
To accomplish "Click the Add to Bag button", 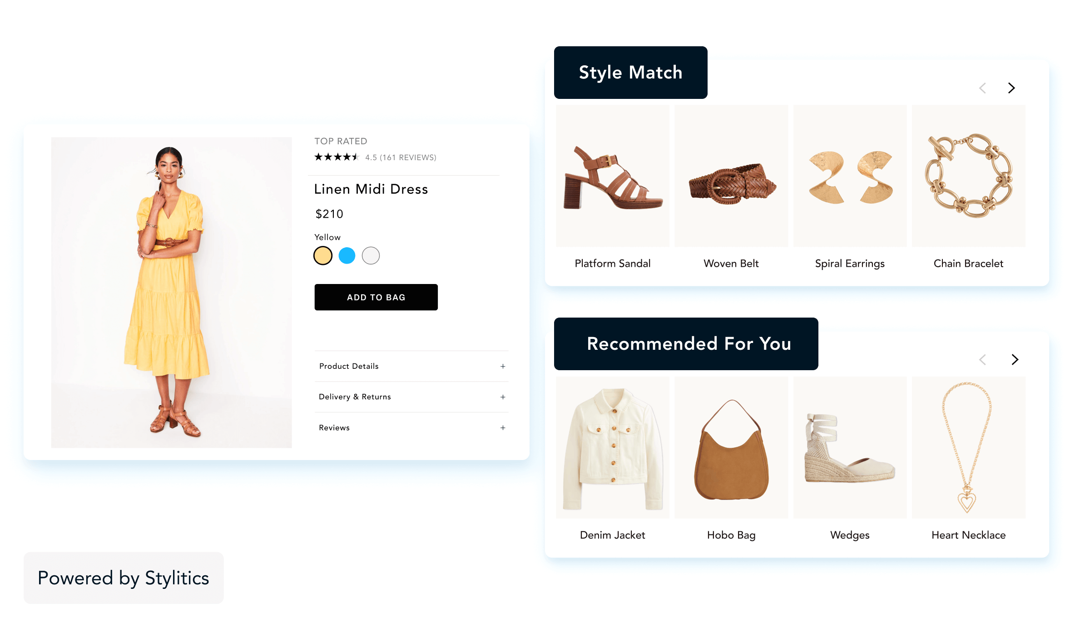I will pos(376,297).
